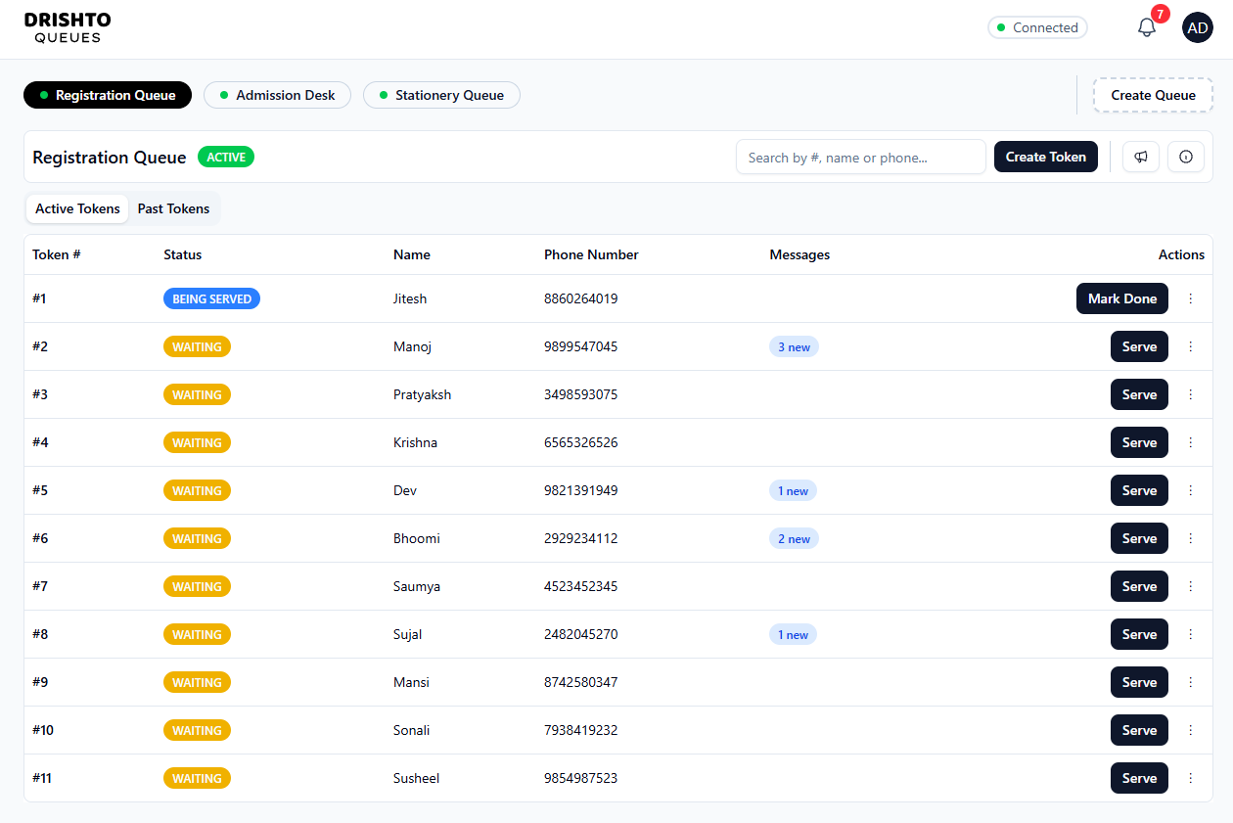Select the Active Tokens tab
The width and height of the screenshot is (1233, 823).
(x=76, y=208)
